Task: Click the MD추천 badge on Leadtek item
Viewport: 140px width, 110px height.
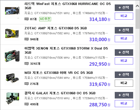Action: click(x=45, y=19)
